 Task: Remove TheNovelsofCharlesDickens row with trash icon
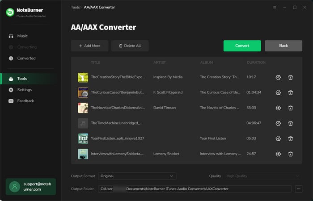[291, 108]
